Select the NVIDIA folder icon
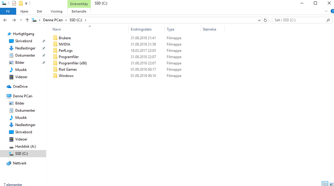The width and height of the screenshot is (334, 186). 55,44
